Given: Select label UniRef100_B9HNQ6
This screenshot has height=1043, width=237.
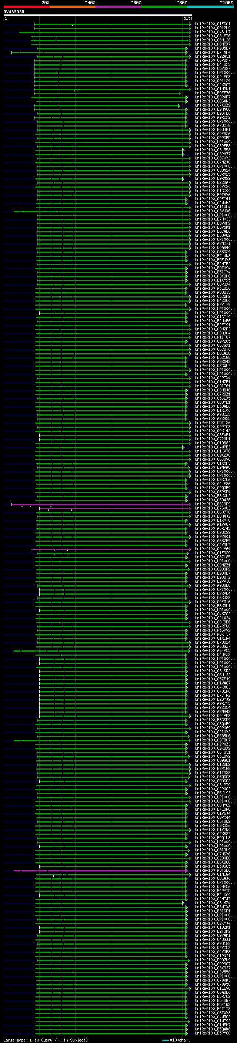Looking at the screenshot, I should pyautogui.click(x=212, y=109).
